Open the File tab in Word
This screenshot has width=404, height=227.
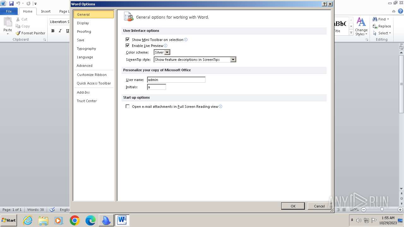coord(9,11)
